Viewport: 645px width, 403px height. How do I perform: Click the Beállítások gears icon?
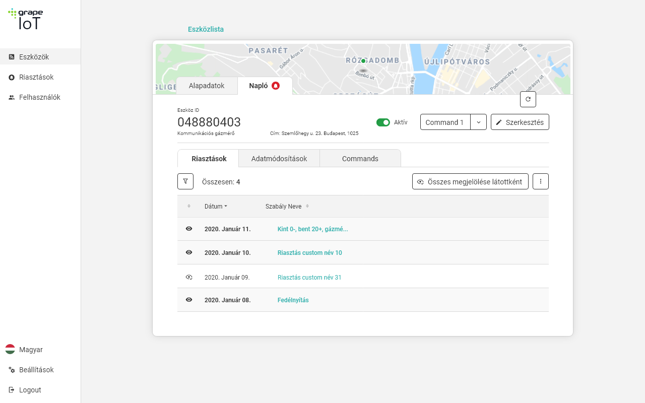pyautogui.click(x=12, y=370)
